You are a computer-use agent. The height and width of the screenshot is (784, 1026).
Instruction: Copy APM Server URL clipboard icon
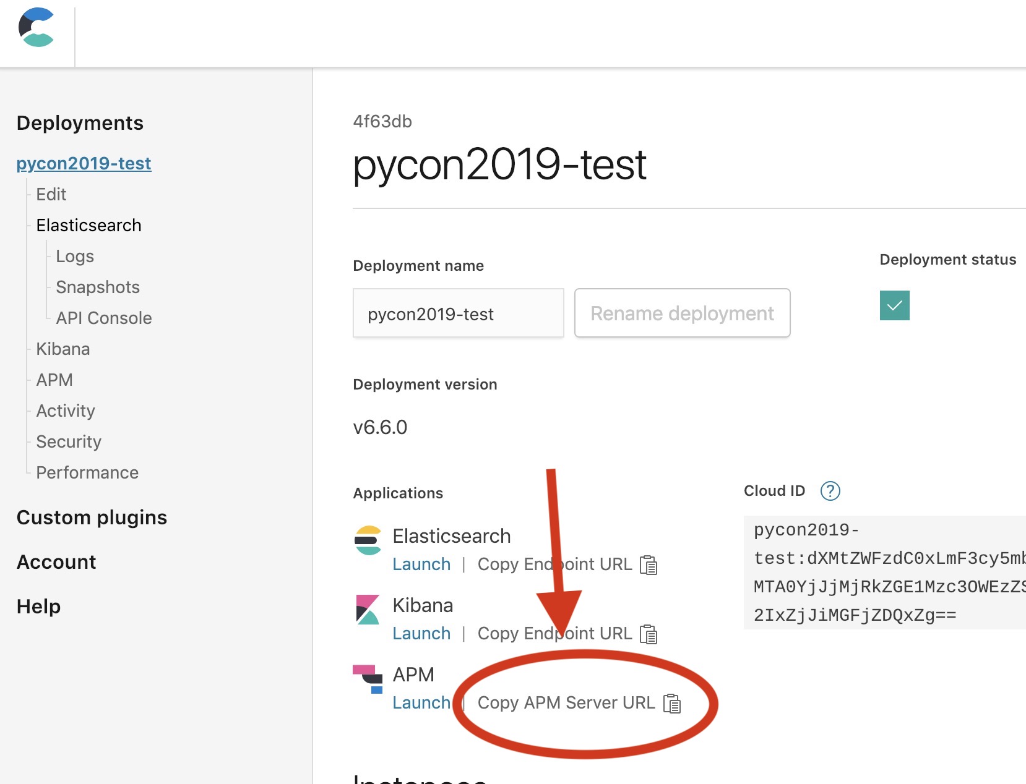coord(672,704)
